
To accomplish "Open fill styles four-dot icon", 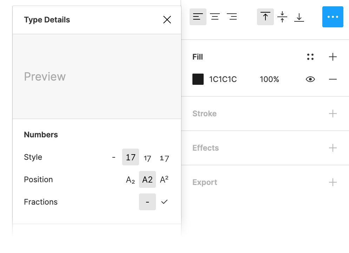I will [x=310, y=57].
